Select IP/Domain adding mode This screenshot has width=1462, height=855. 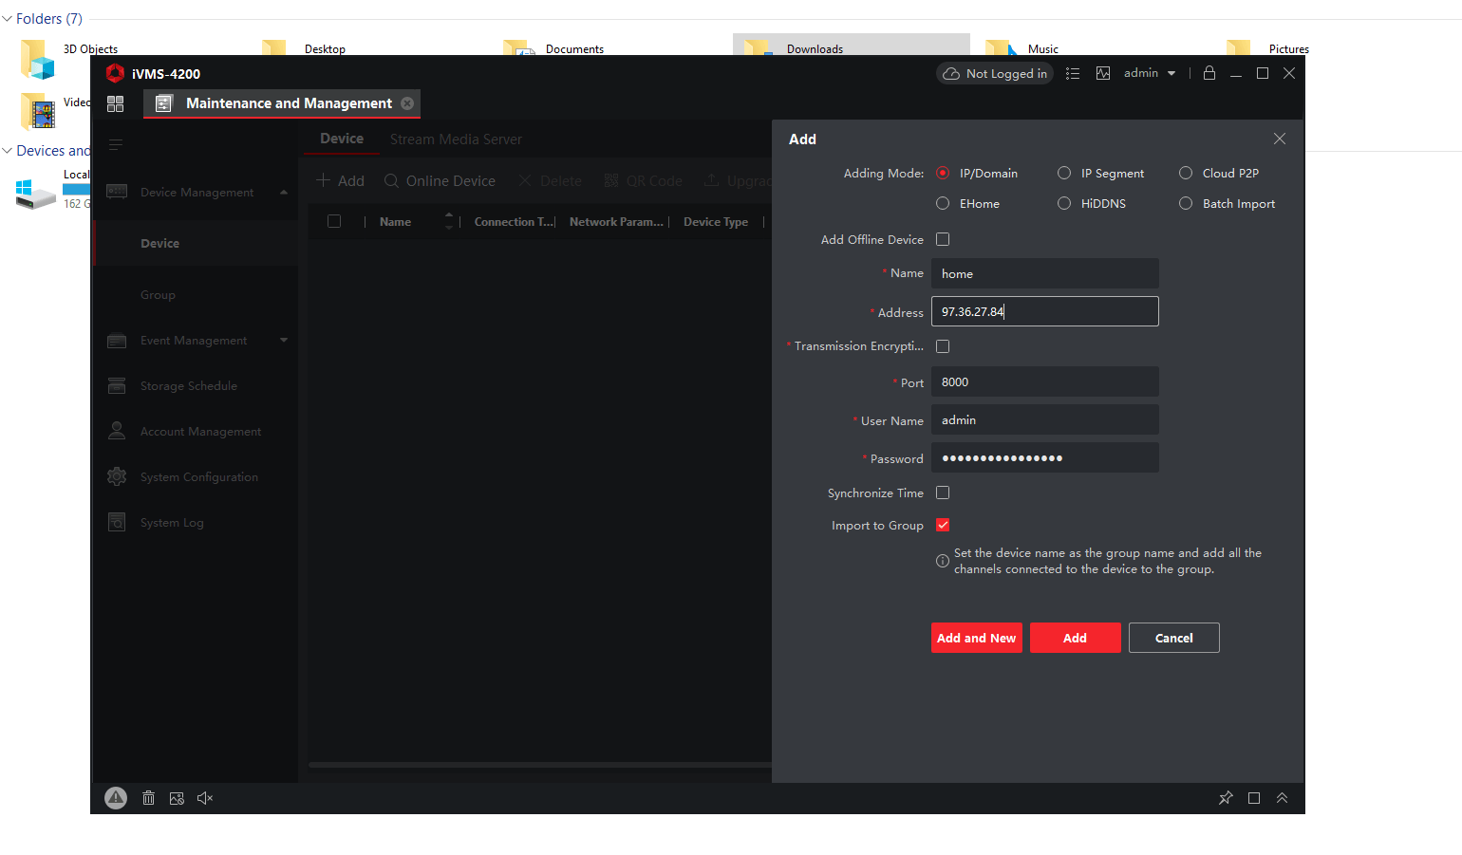click(943, 173)
